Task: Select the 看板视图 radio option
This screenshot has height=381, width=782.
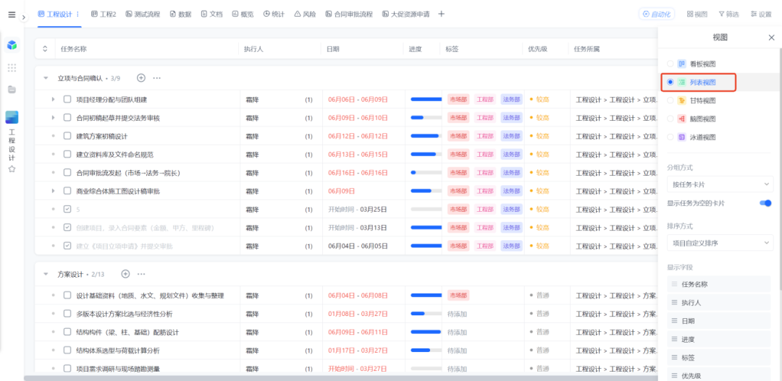Action: [670, 64]
